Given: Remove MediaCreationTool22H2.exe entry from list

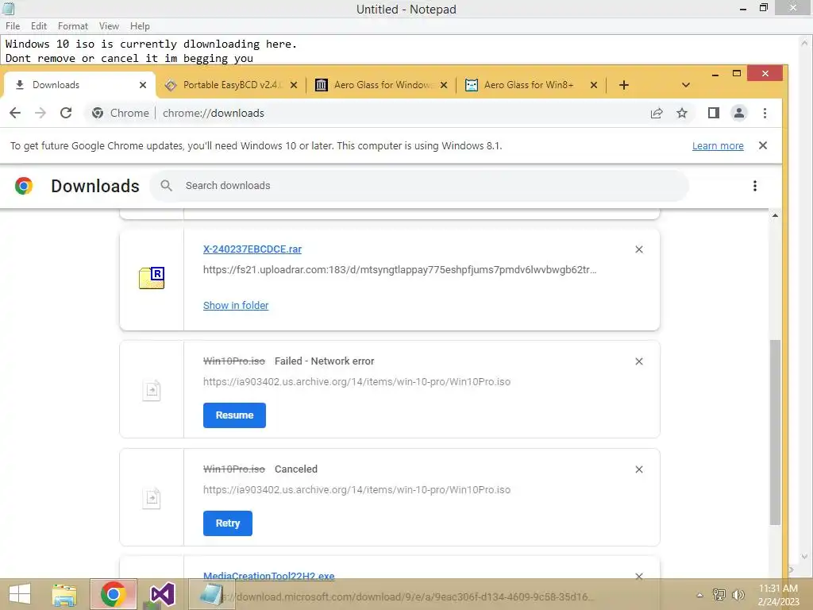Looking at the screenshot, I should pyautogui.click(x=639, y=577).
